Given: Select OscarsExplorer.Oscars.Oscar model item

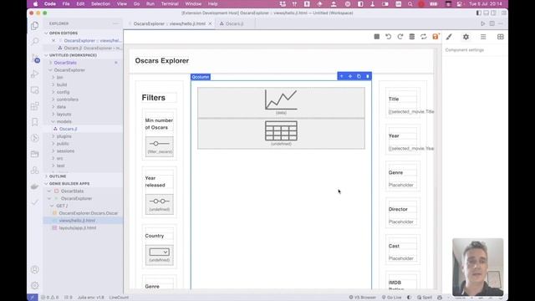Looking at the screenshot, I should click(89, 213).
